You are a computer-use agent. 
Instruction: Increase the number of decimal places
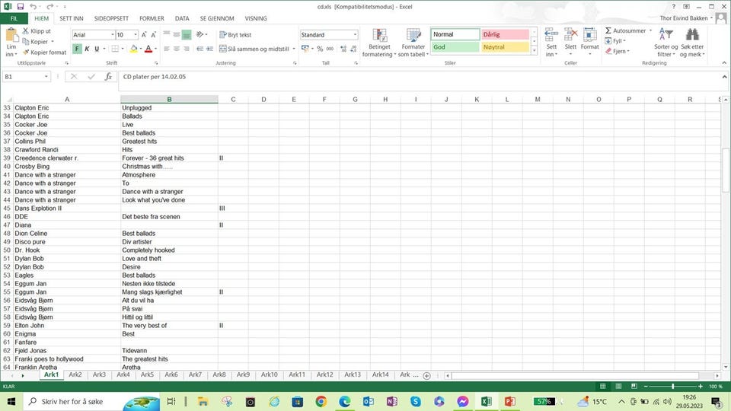pyautogui.click(x=343, y=49)
